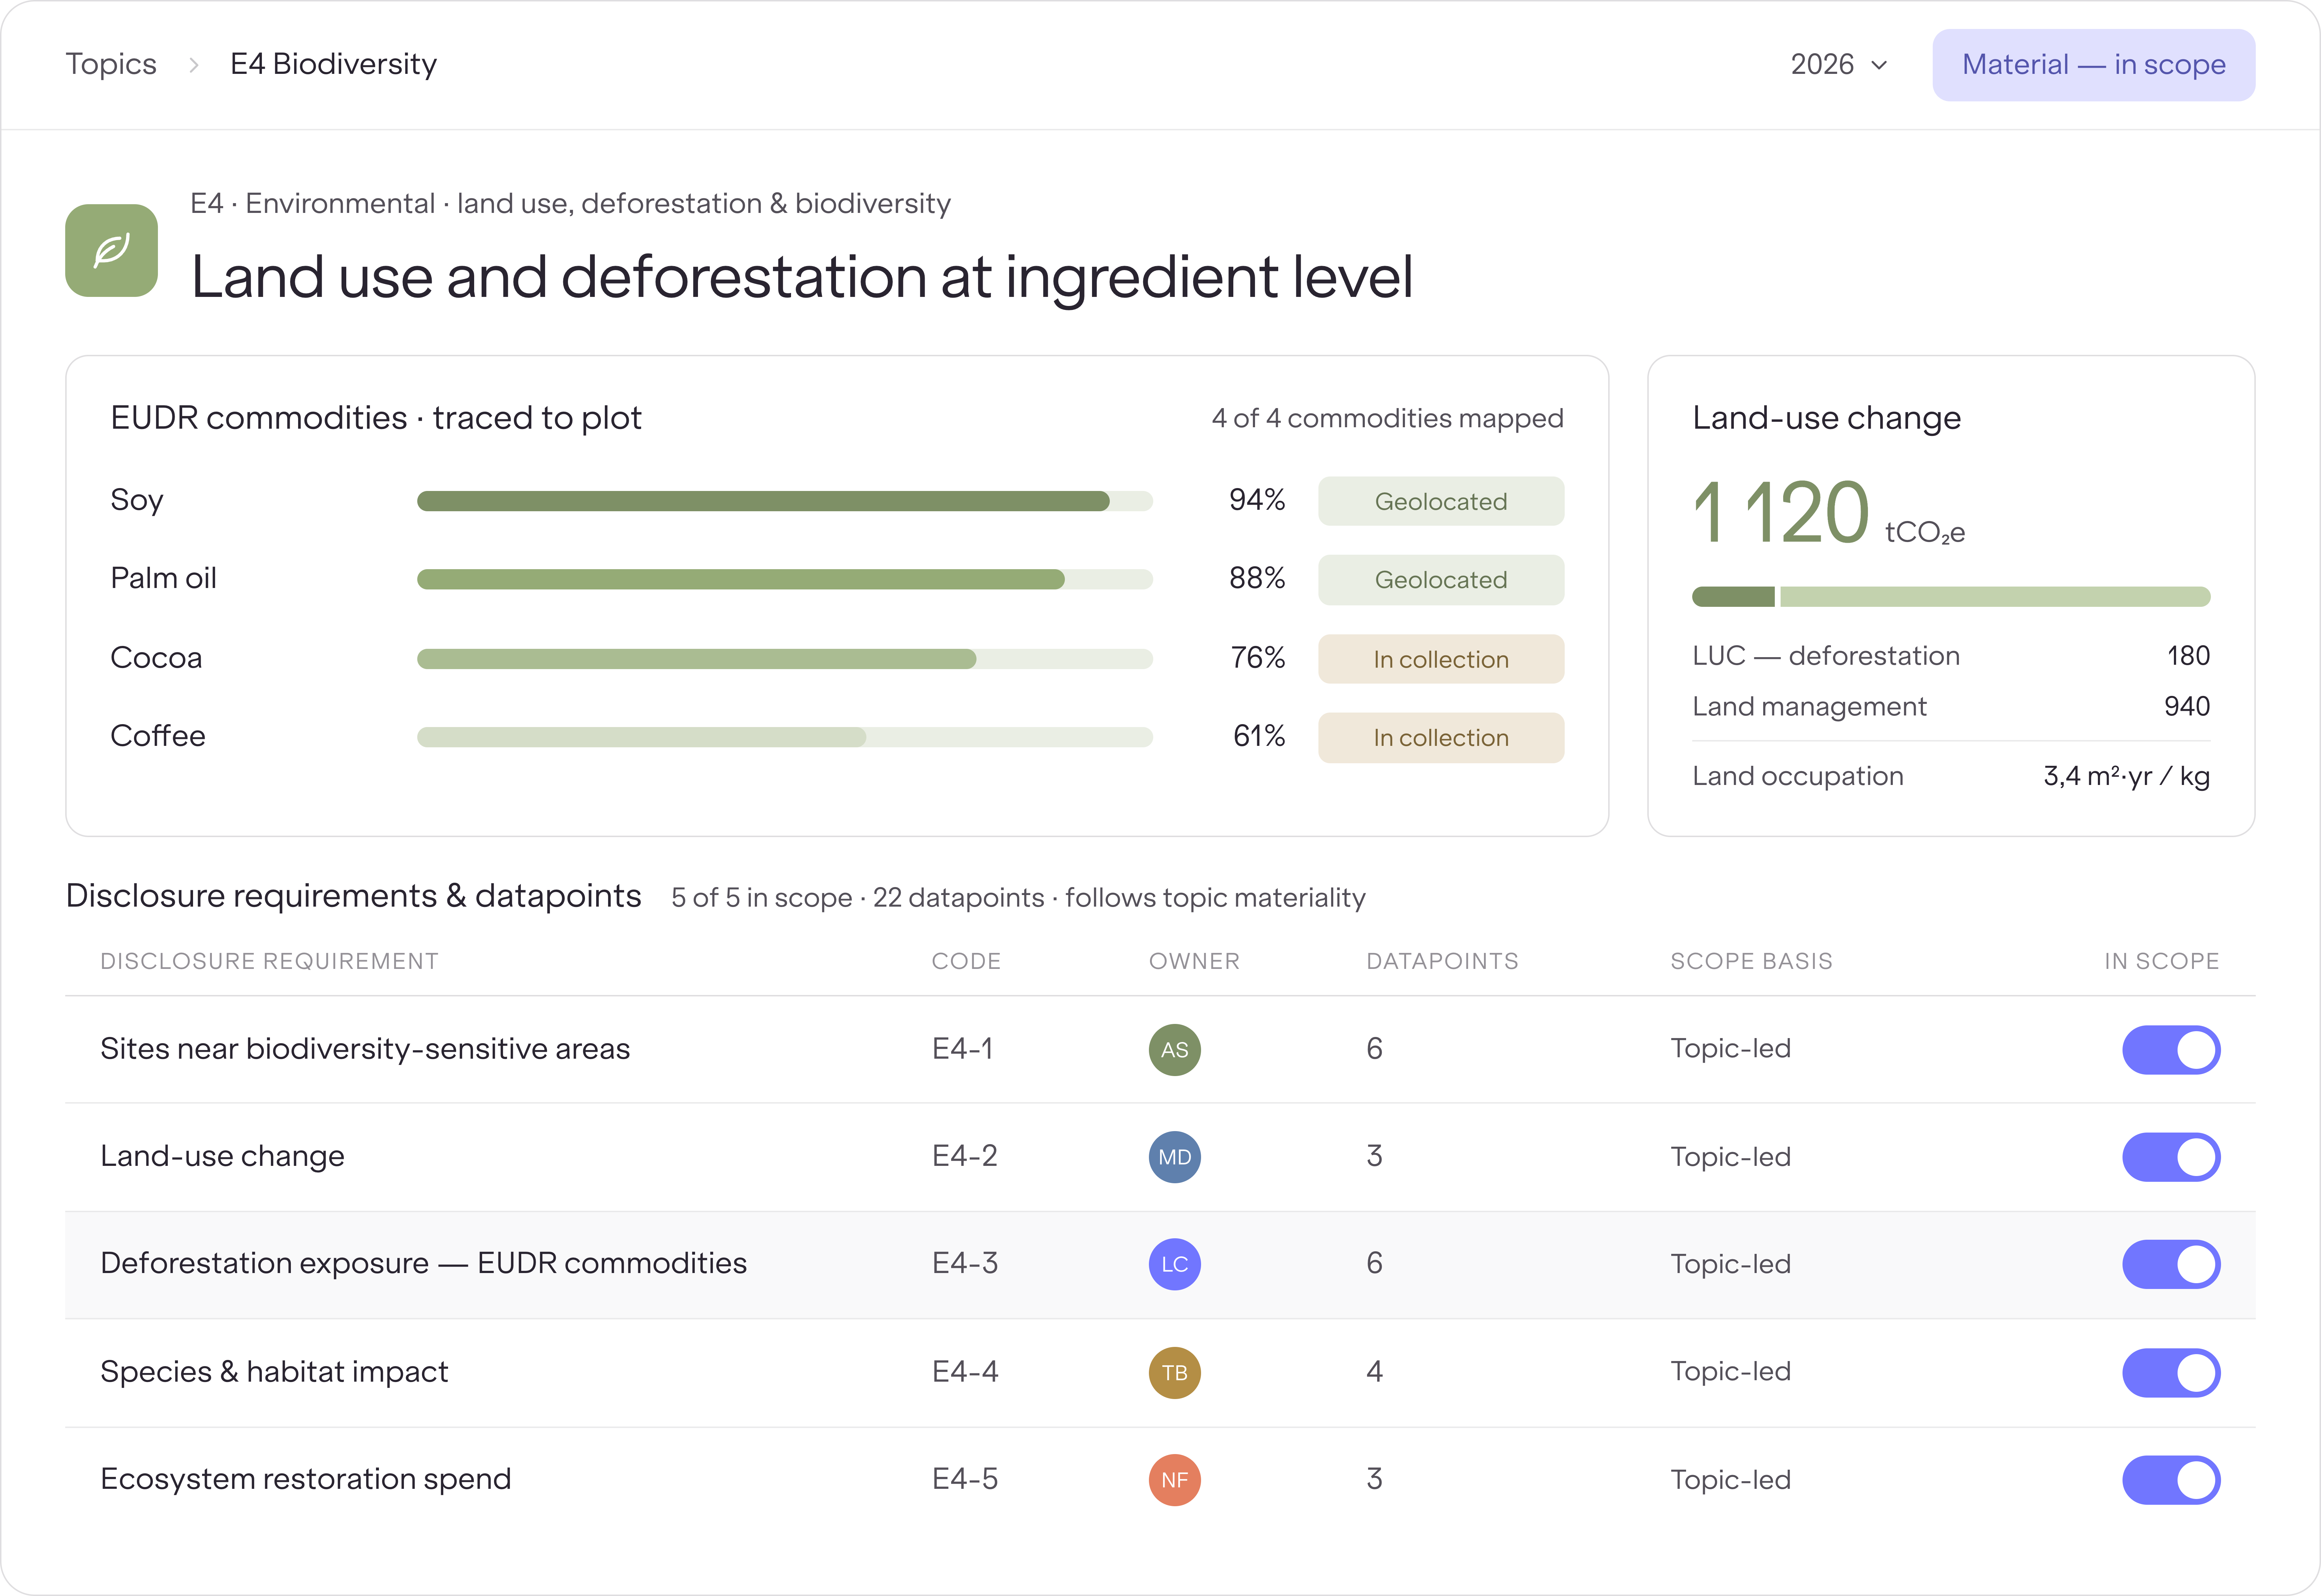This screenshot has width=2321, height=1596.
Task: Toggle in-scope switch for Land-use change row
Action: click(x=2171, y=1157)
